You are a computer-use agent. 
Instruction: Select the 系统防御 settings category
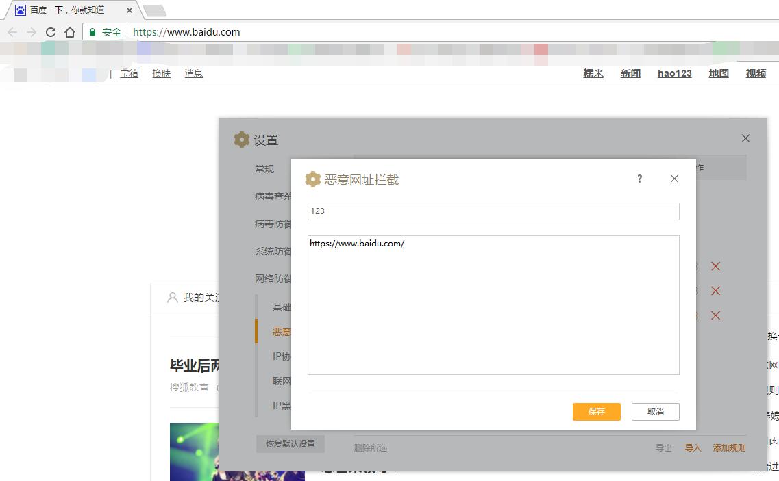273,250
